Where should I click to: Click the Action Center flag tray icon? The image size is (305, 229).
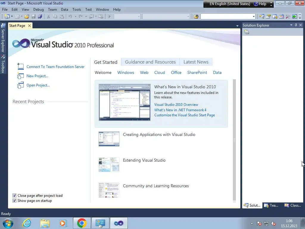tap(259, 223)
